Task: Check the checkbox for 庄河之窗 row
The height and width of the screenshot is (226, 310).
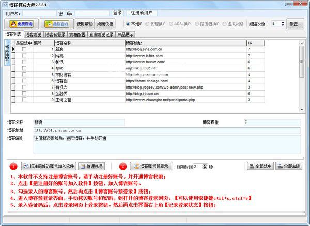Action: [x=24, y=99]
